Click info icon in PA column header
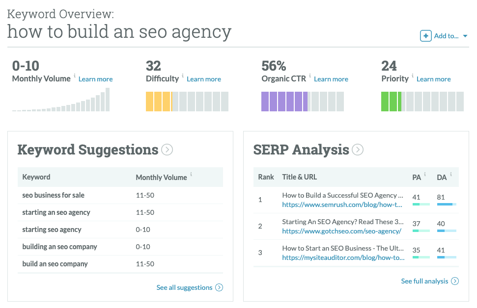 click(424, 174)
